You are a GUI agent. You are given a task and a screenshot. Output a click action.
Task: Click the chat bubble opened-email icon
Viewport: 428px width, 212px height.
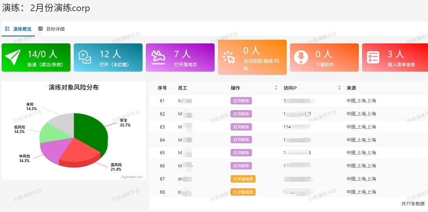pos(85,57)
